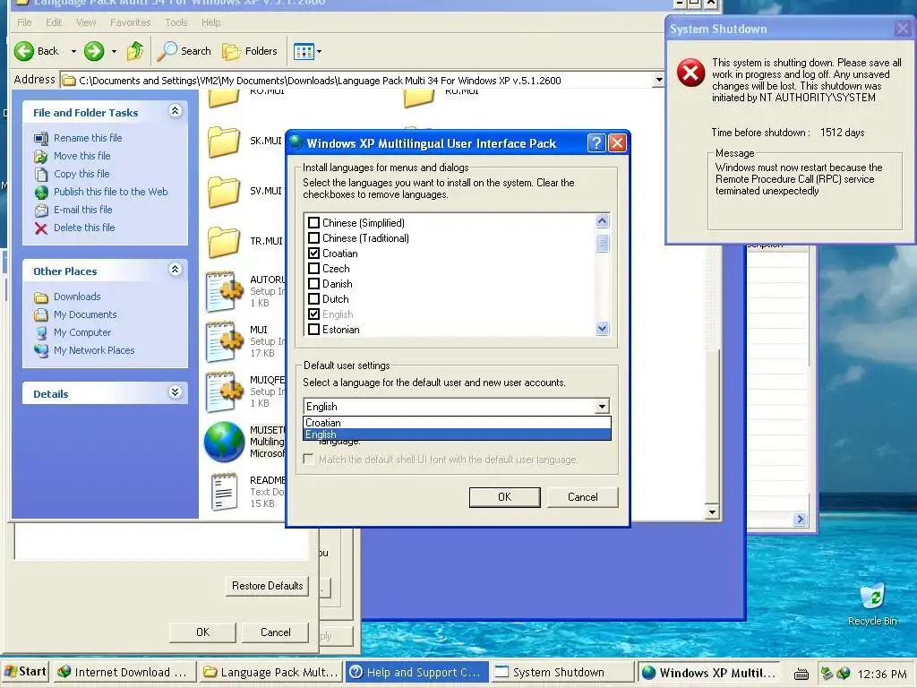Screen dimensions: 917x688
Task: Open Back button history dropdown arrow
Action: (x=73, y=51)
